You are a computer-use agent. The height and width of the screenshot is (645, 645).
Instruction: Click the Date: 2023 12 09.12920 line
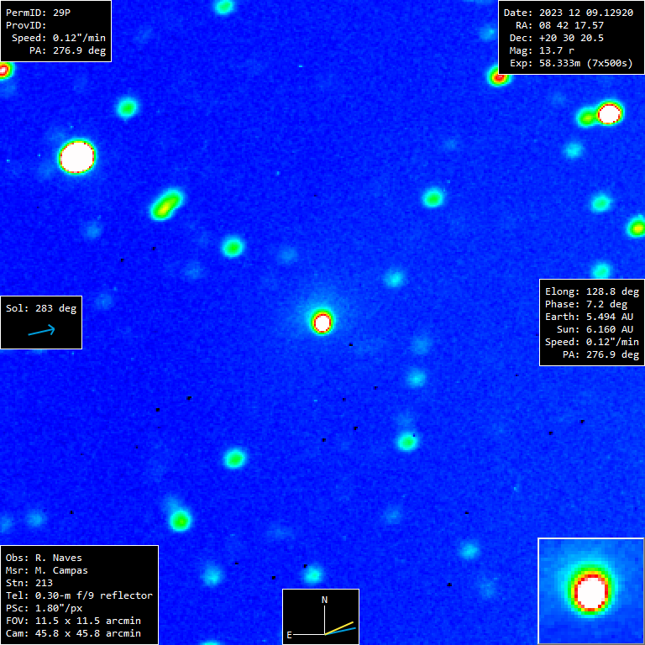[569, 13]
